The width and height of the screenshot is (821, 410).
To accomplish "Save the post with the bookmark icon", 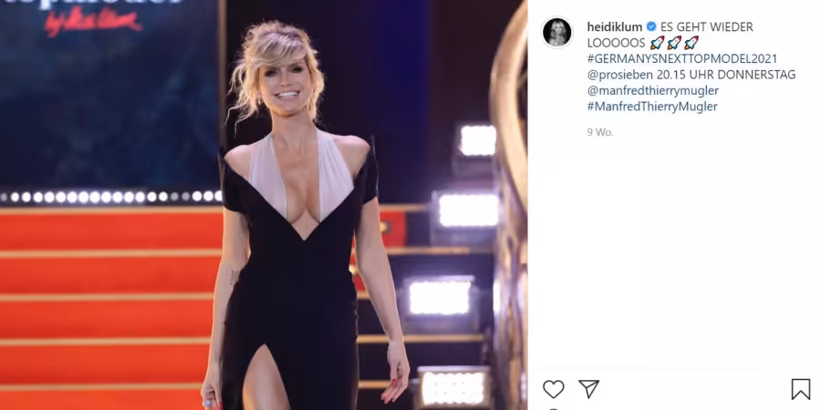I will pyautogui.click(x=801, y=389).
